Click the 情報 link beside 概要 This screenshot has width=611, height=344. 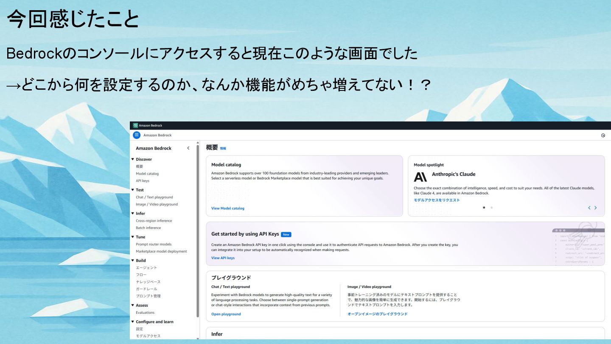click(x=223, y=149)
